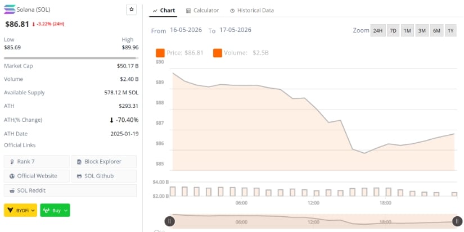Click the Solana logo icon

tap(10, 10)
